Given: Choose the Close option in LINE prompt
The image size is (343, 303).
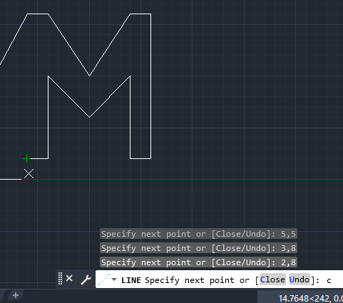Looking at the screenshot, I should tap(272, 279).
